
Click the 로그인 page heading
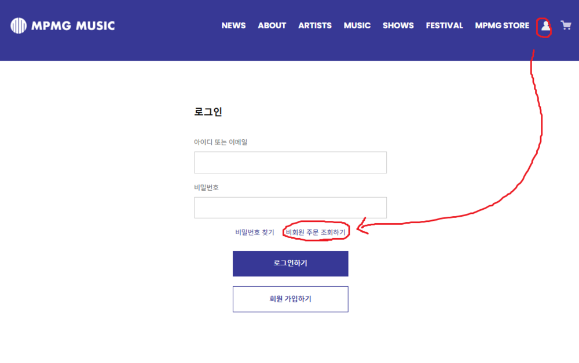pyautogui.click(x=208, y=112)
